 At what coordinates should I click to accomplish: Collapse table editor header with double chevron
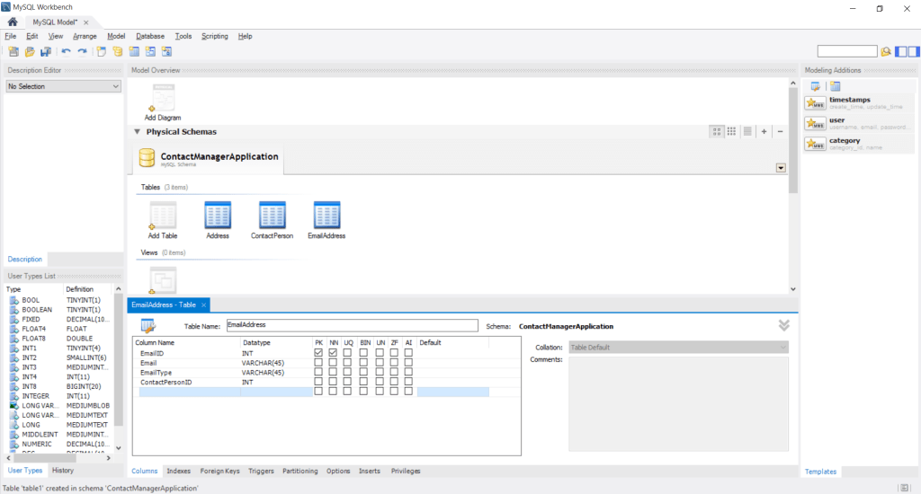click(783, 325)
